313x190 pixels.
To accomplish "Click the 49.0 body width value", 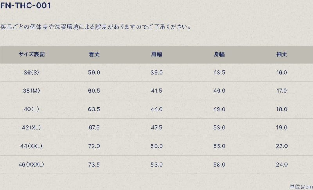I will coord(219,109).
